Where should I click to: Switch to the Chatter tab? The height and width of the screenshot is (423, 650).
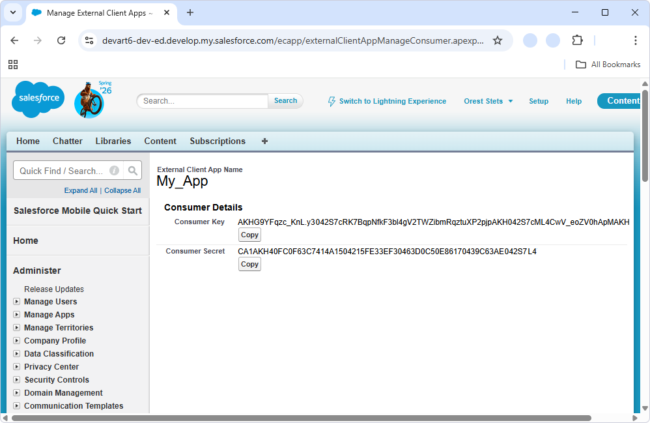point(67,141)
